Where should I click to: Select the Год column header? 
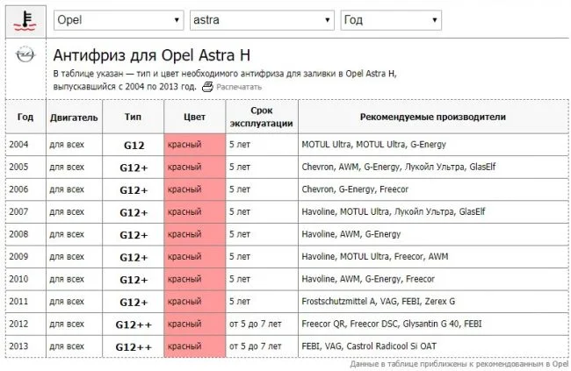click(25, 118)
